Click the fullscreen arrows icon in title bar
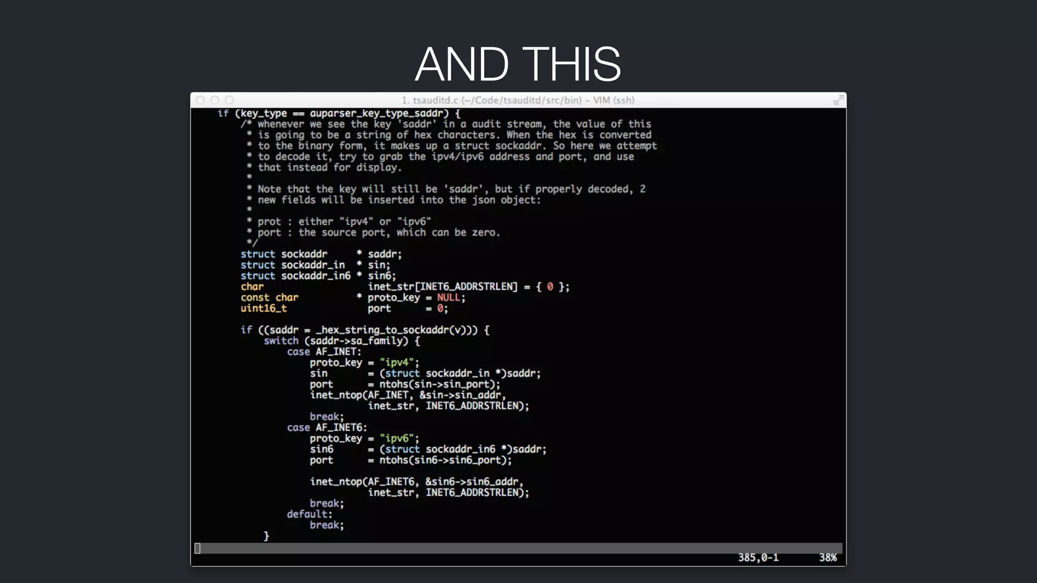This screenshot has width=1037, height=583. (838, 101)
